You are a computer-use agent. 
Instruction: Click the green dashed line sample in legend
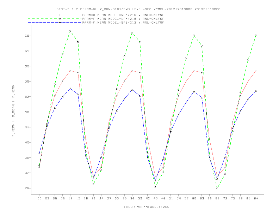55,19
